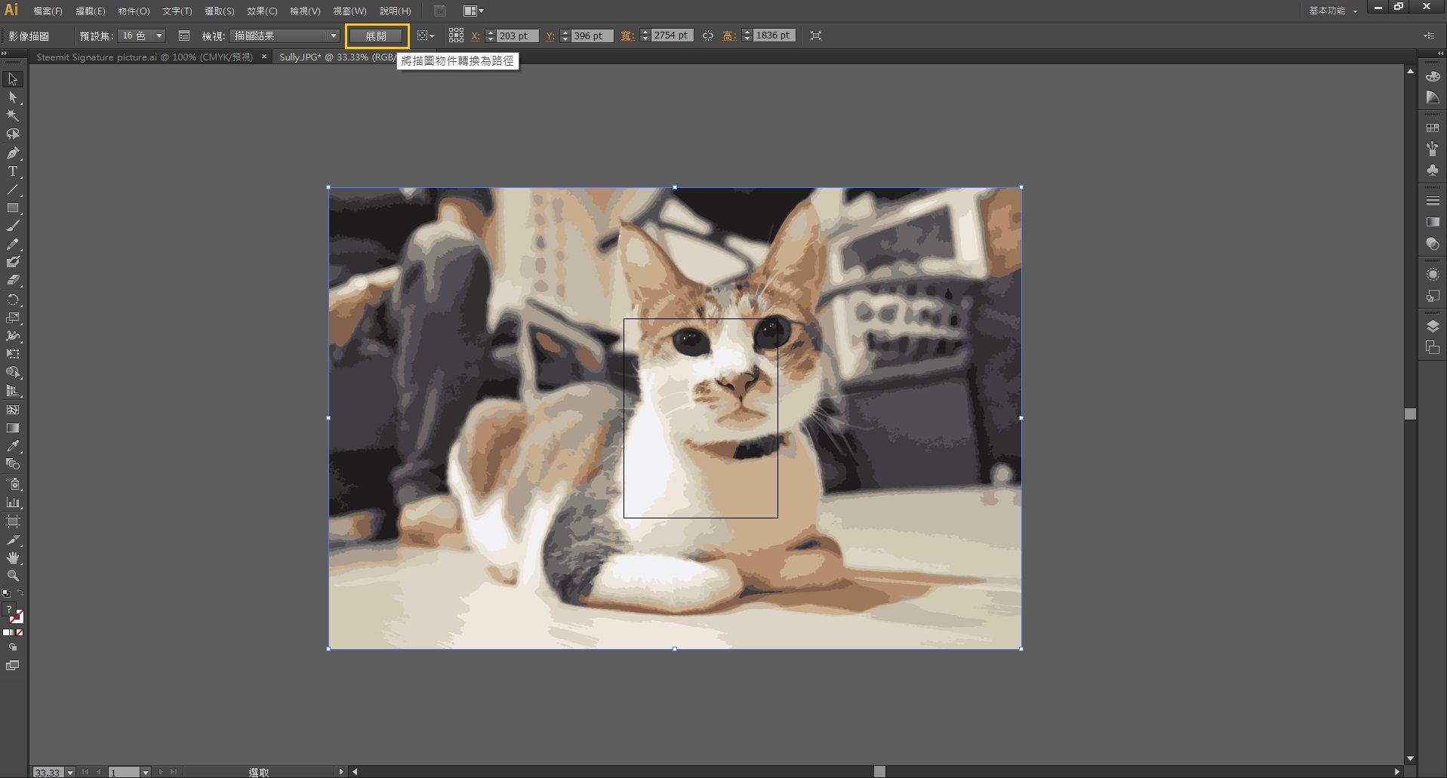
Task: Open the Color panel (palette icon)
Action: [1432, 76]
